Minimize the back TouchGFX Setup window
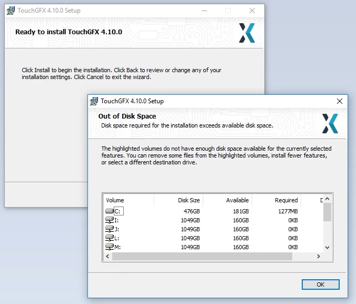This screenshot has width=356, height=304. 204,11
